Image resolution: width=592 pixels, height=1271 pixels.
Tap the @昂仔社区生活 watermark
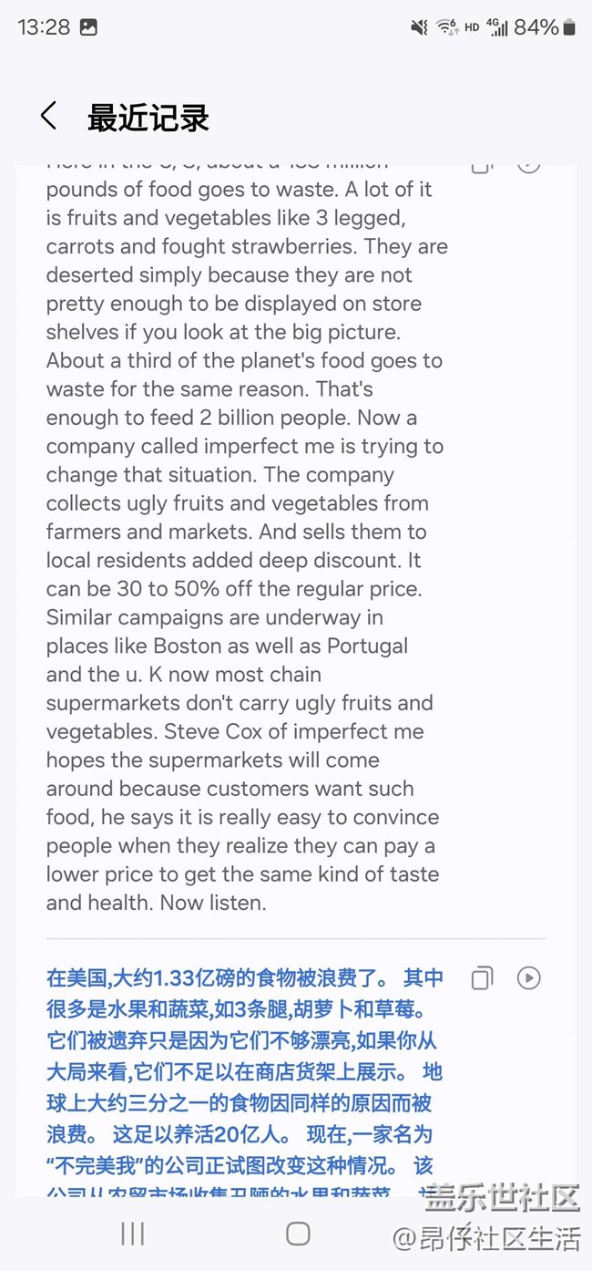(x=486, y=1238)
